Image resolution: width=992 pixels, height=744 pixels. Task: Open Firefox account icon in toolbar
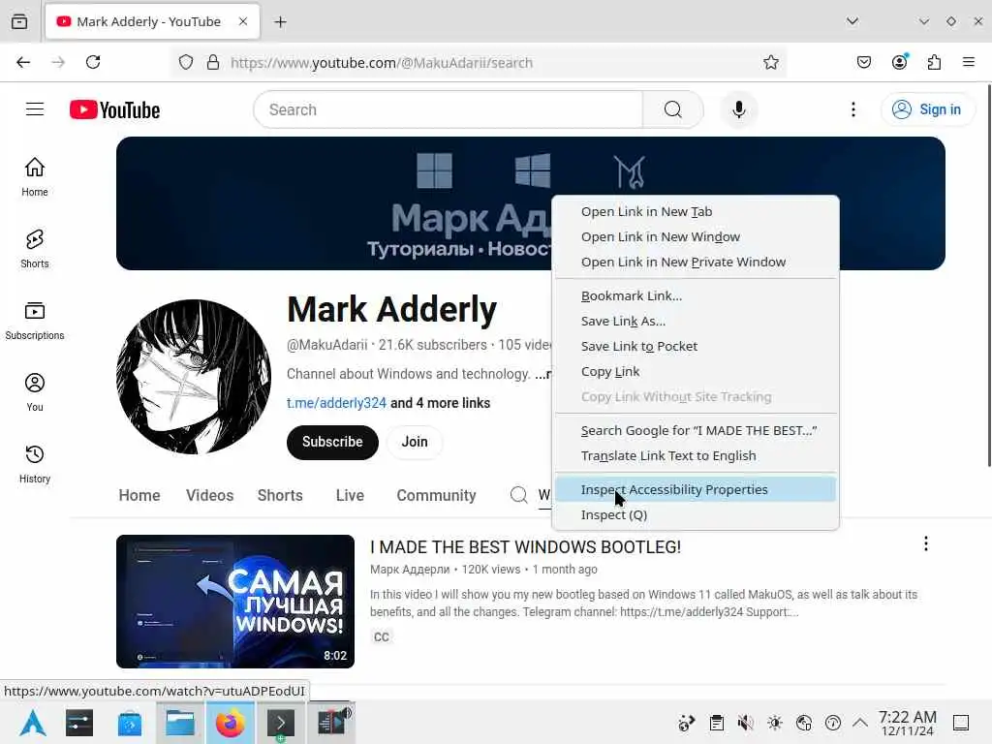(900, 62)
